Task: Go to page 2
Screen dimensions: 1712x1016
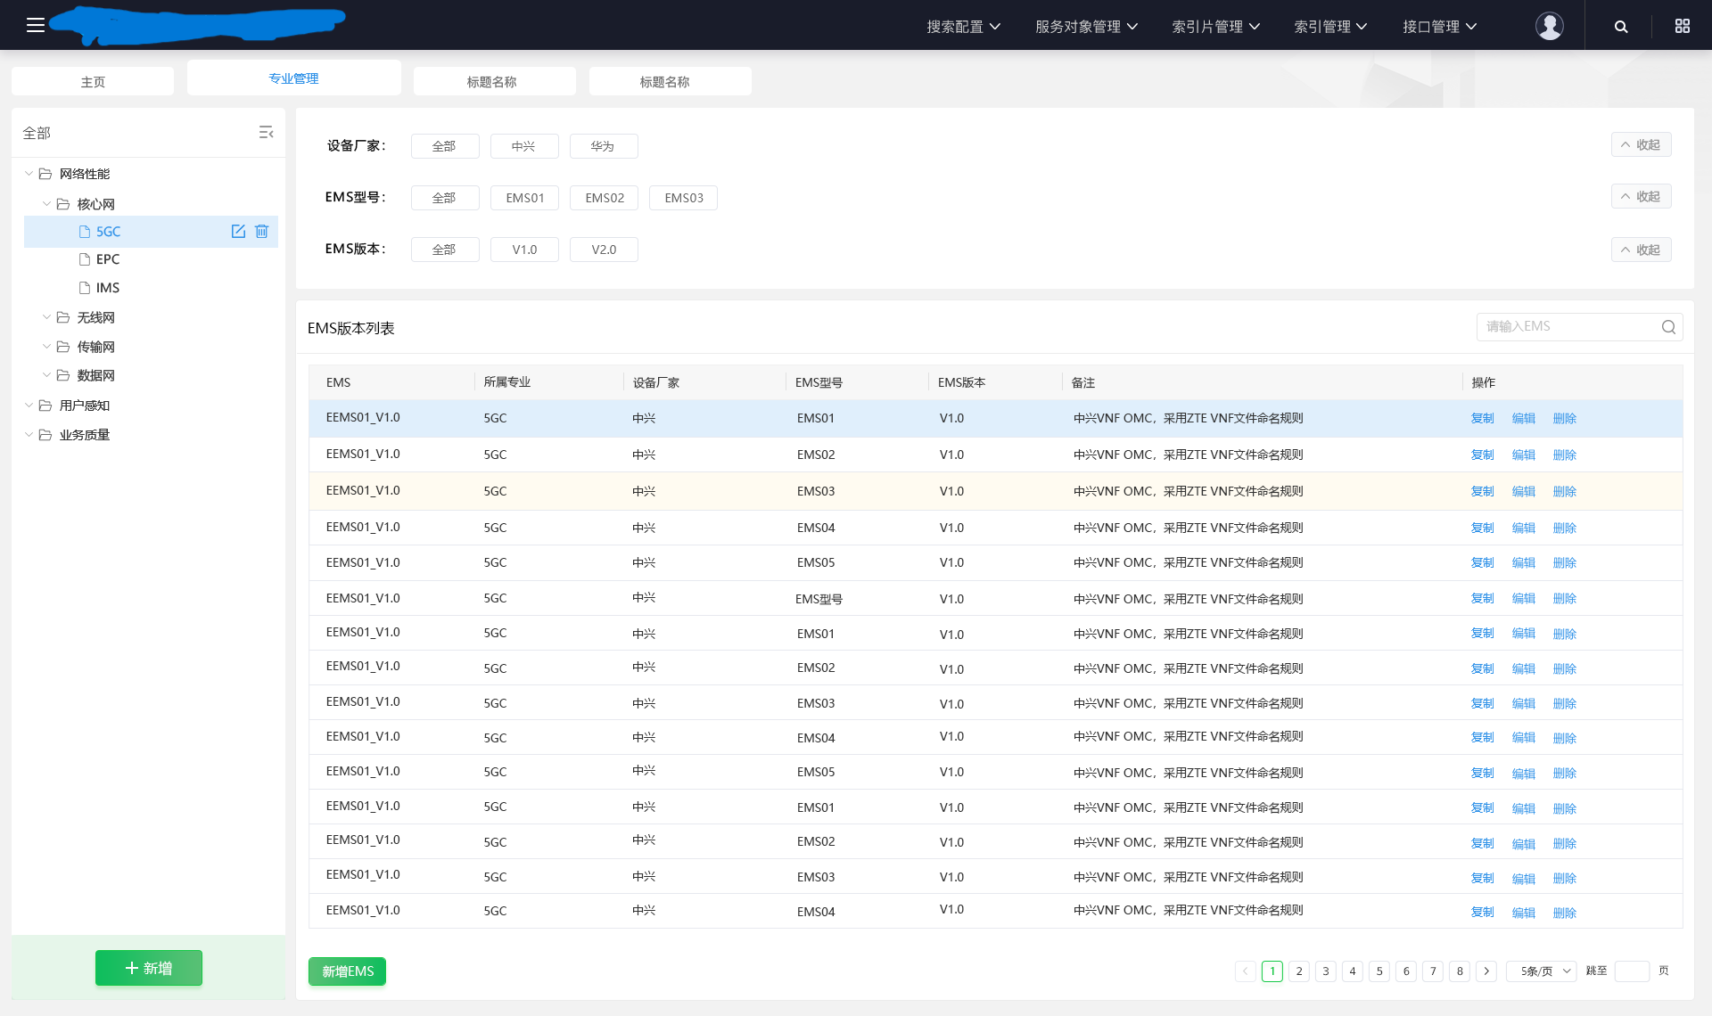Action: (x=1299, y=971)
